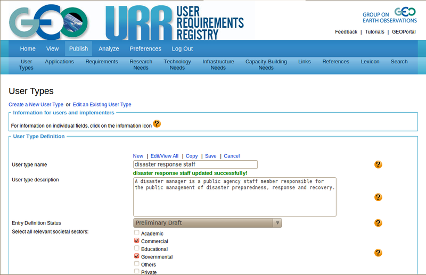This screenshot has height=275, width=426.
Task: Open the Entry Definition Status dropdown
Action: 207,223
